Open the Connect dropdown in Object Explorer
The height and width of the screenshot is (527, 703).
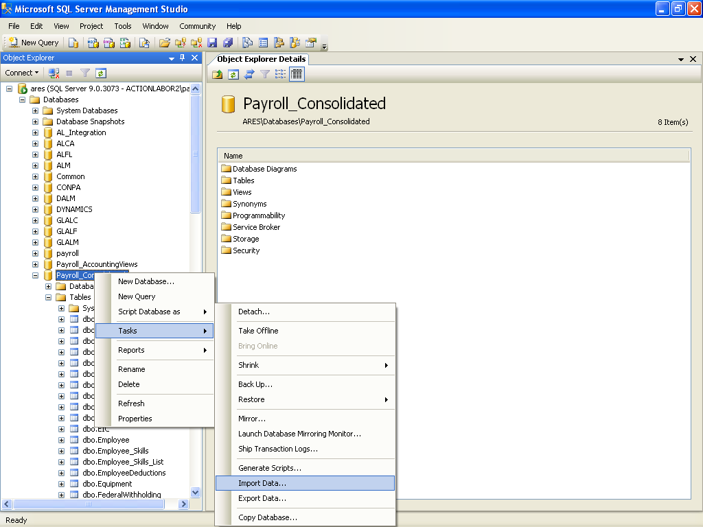point(22,73)
